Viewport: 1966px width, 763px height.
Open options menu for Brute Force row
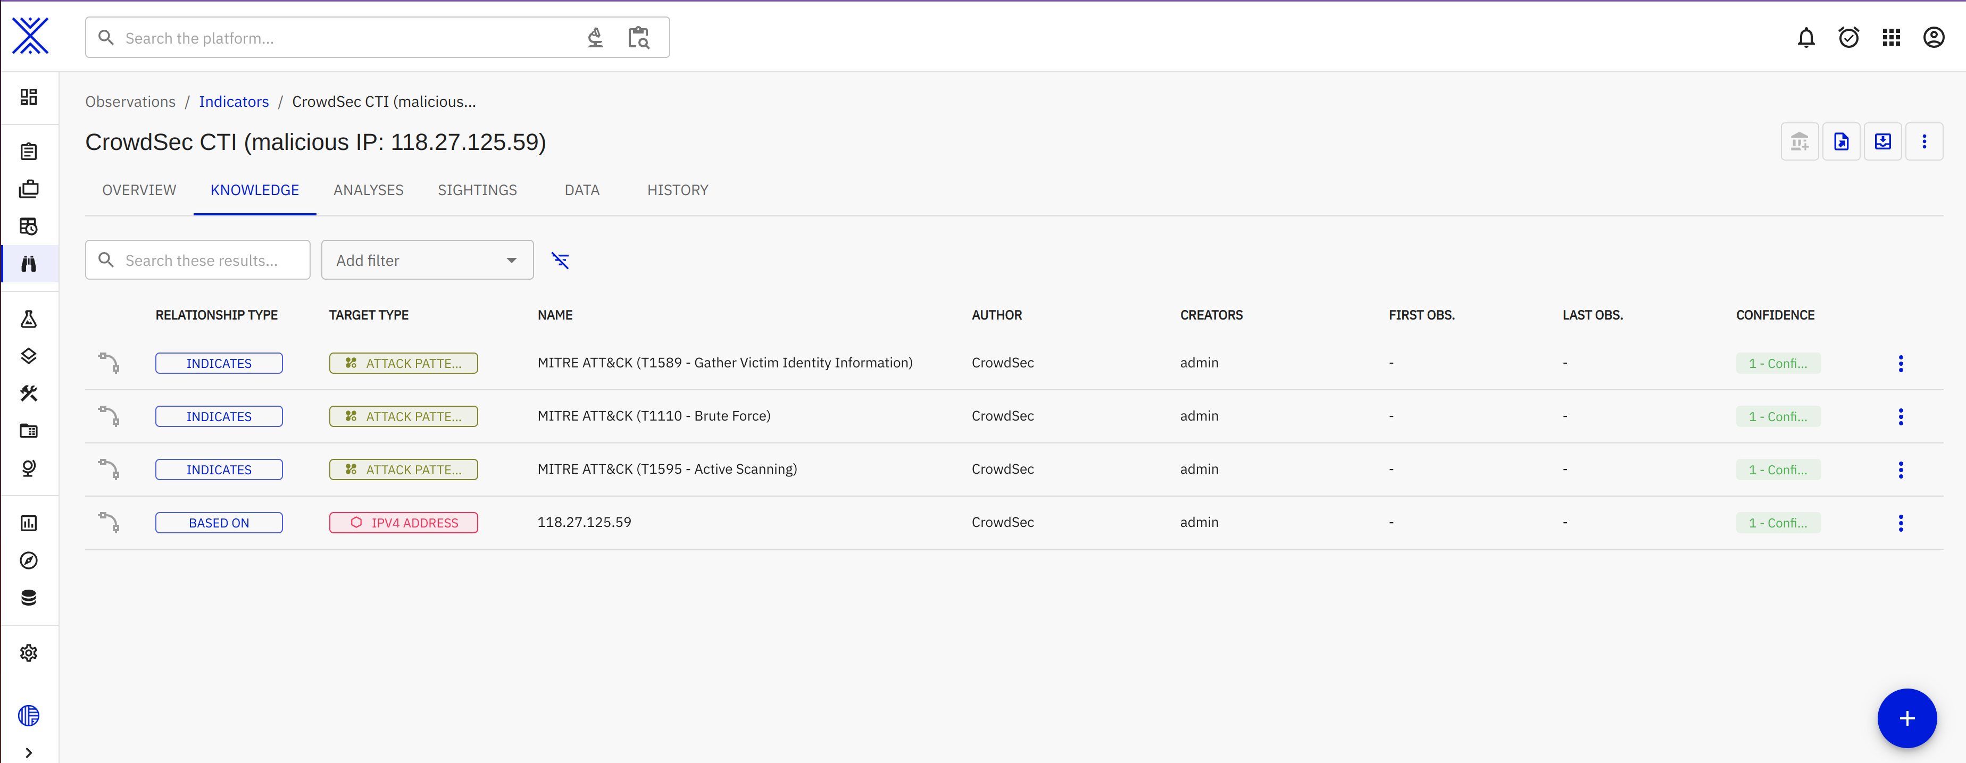coord(1901,417)
